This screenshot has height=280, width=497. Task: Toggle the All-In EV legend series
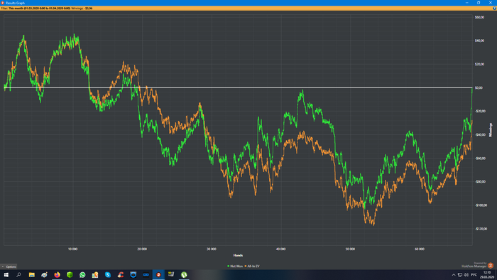[x=252, y=266]
